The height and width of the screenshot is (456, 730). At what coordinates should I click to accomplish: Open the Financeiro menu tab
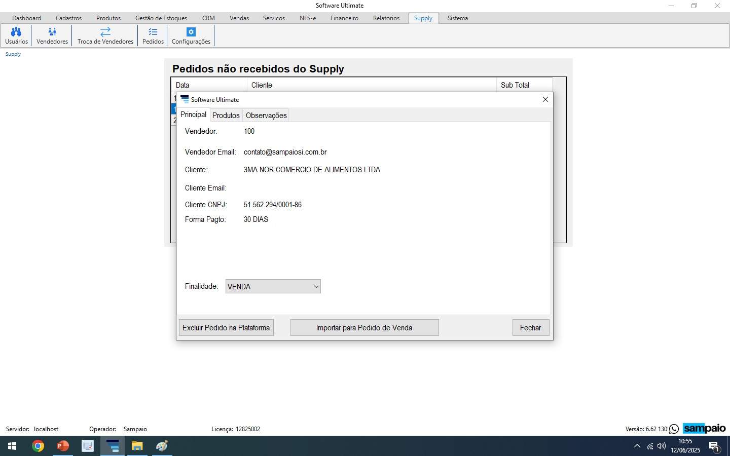(344, 18)
